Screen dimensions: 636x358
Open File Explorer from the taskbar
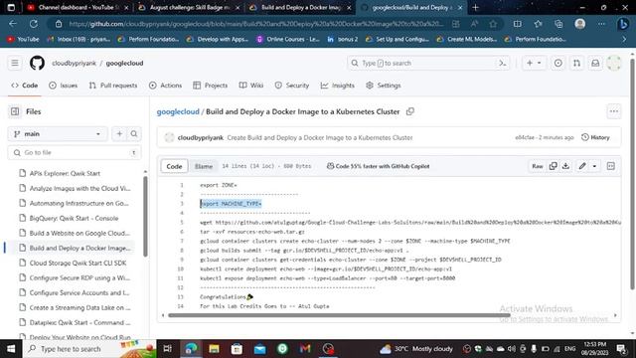coord(214,349)
